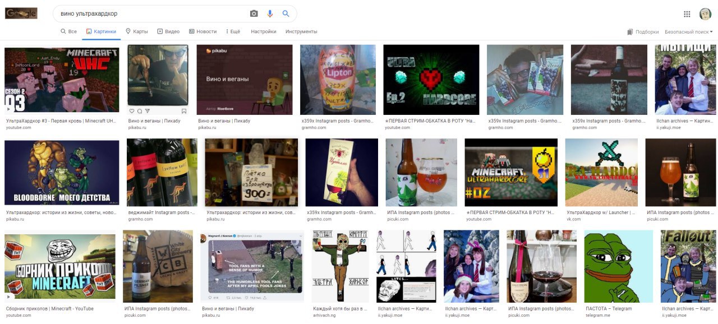Select the Картинки tab
Image resolution: width=718 pixels, height=324 pixels.
pyautogui.click(x=101, y=31)
